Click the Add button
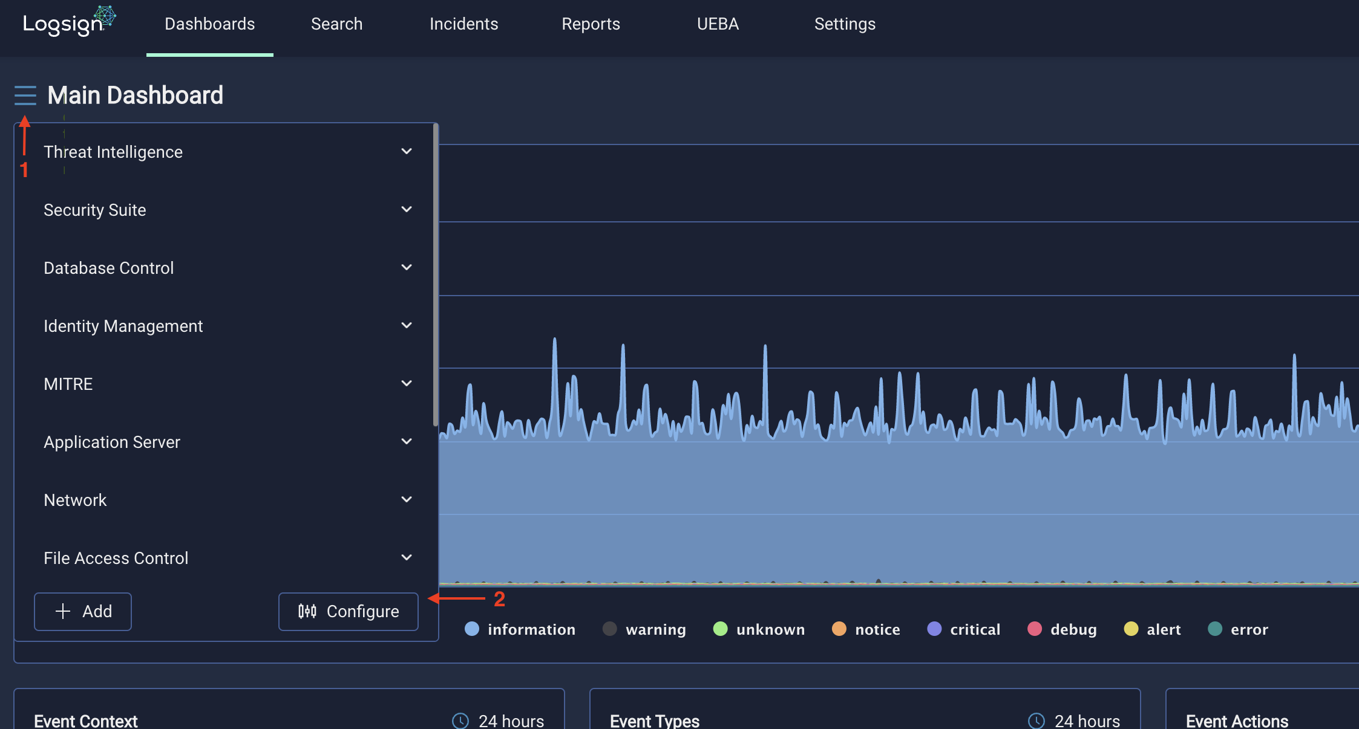The height and width of the screenshot is (729, 1359). coord(83,611)
